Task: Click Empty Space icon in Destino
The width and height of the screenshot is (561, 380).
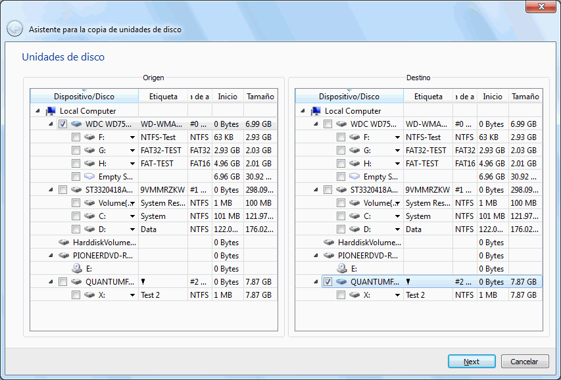Action: point(354,176)
